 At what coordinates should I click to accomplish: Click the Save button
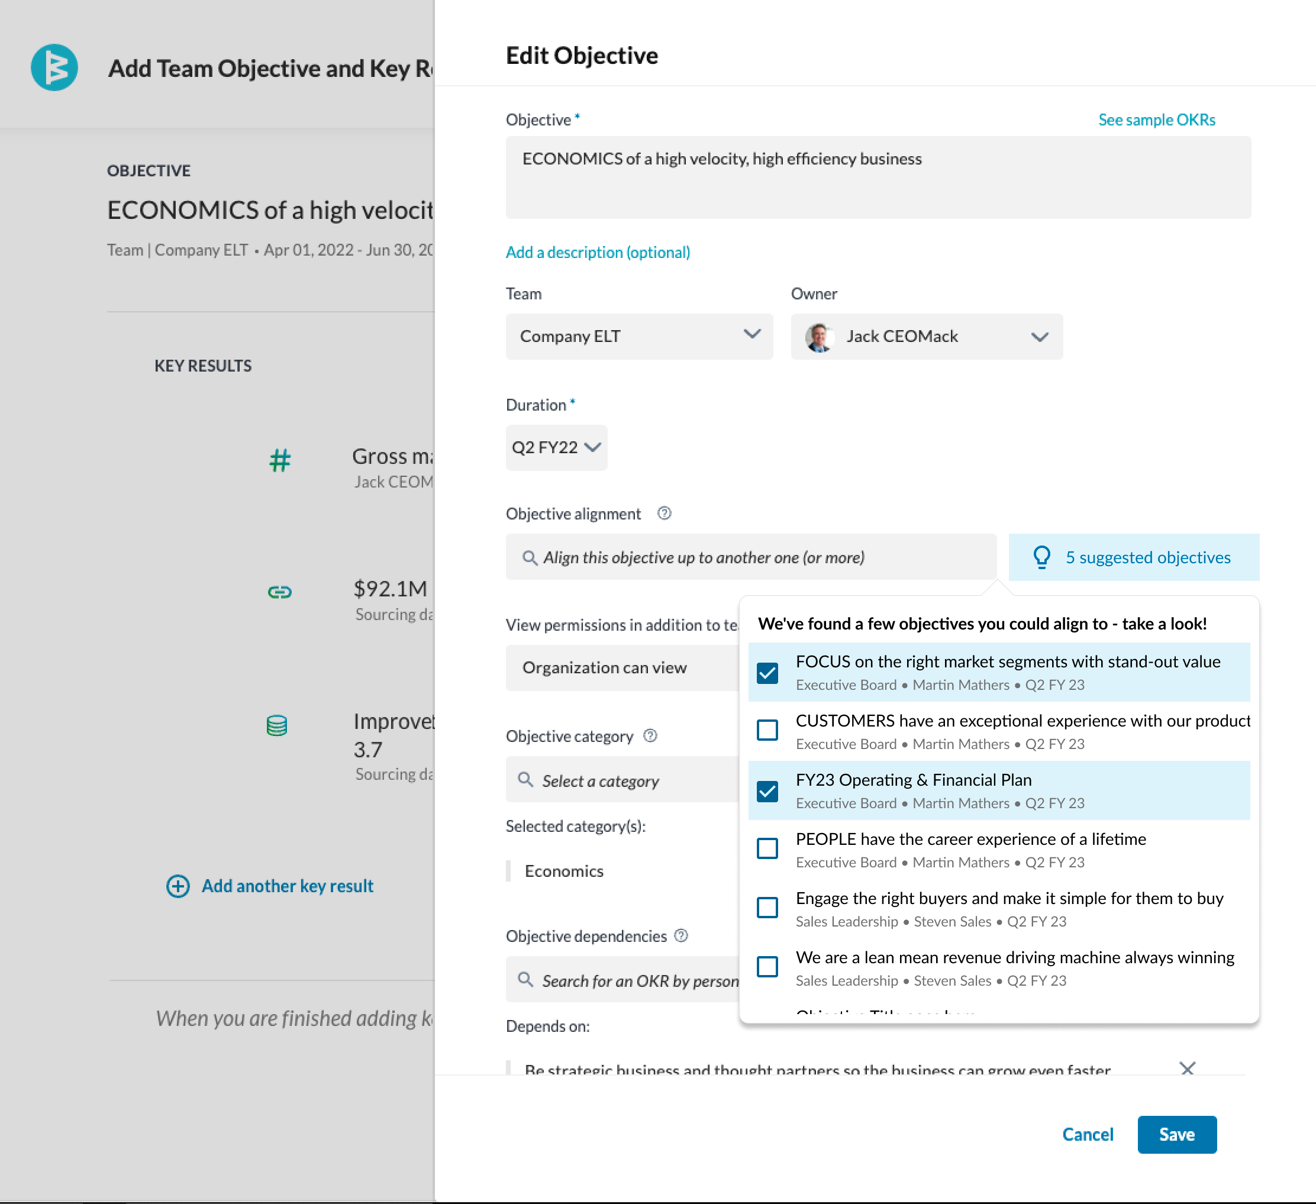(1176, 1134)
